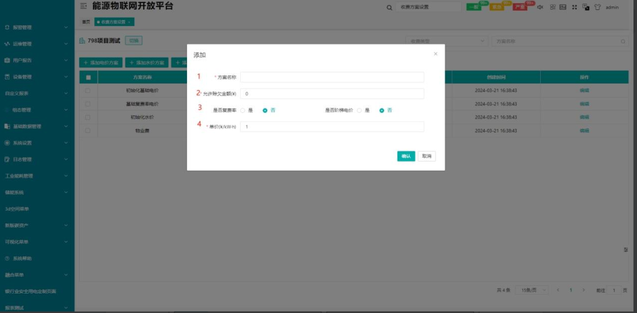This screenshot has width=637, height=313.
Task: Expand 系统设置 sidebar menu
Action: pyautogui.click(x=37, y=143)
